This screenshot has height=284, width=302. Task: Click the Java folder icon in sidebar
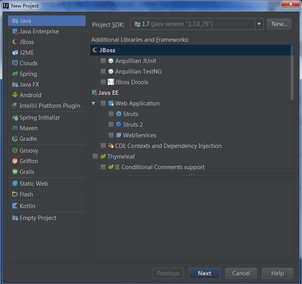pyautogui.click(x=15, y=21)
